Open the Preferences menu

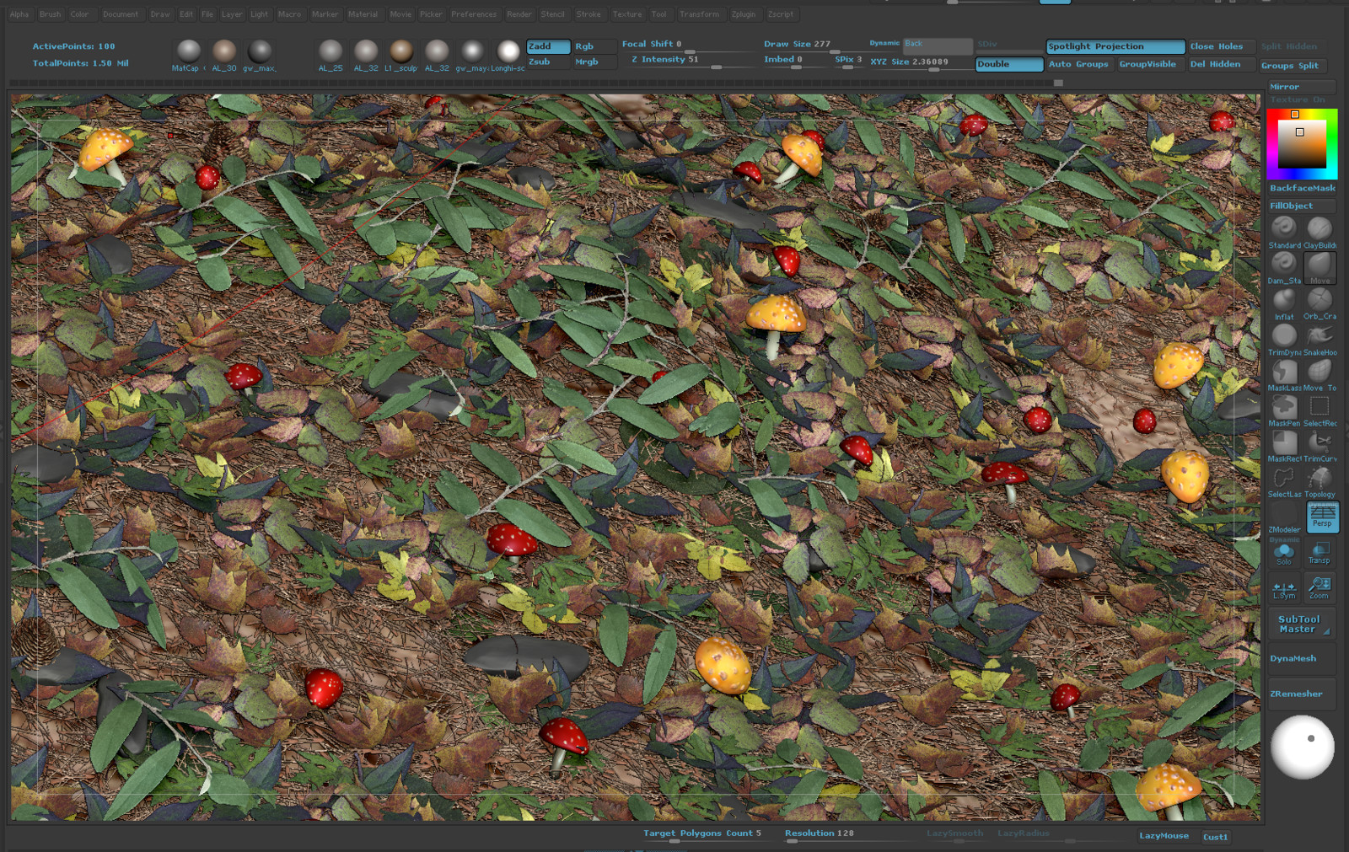pyautogui.click(x=474, y=14)
